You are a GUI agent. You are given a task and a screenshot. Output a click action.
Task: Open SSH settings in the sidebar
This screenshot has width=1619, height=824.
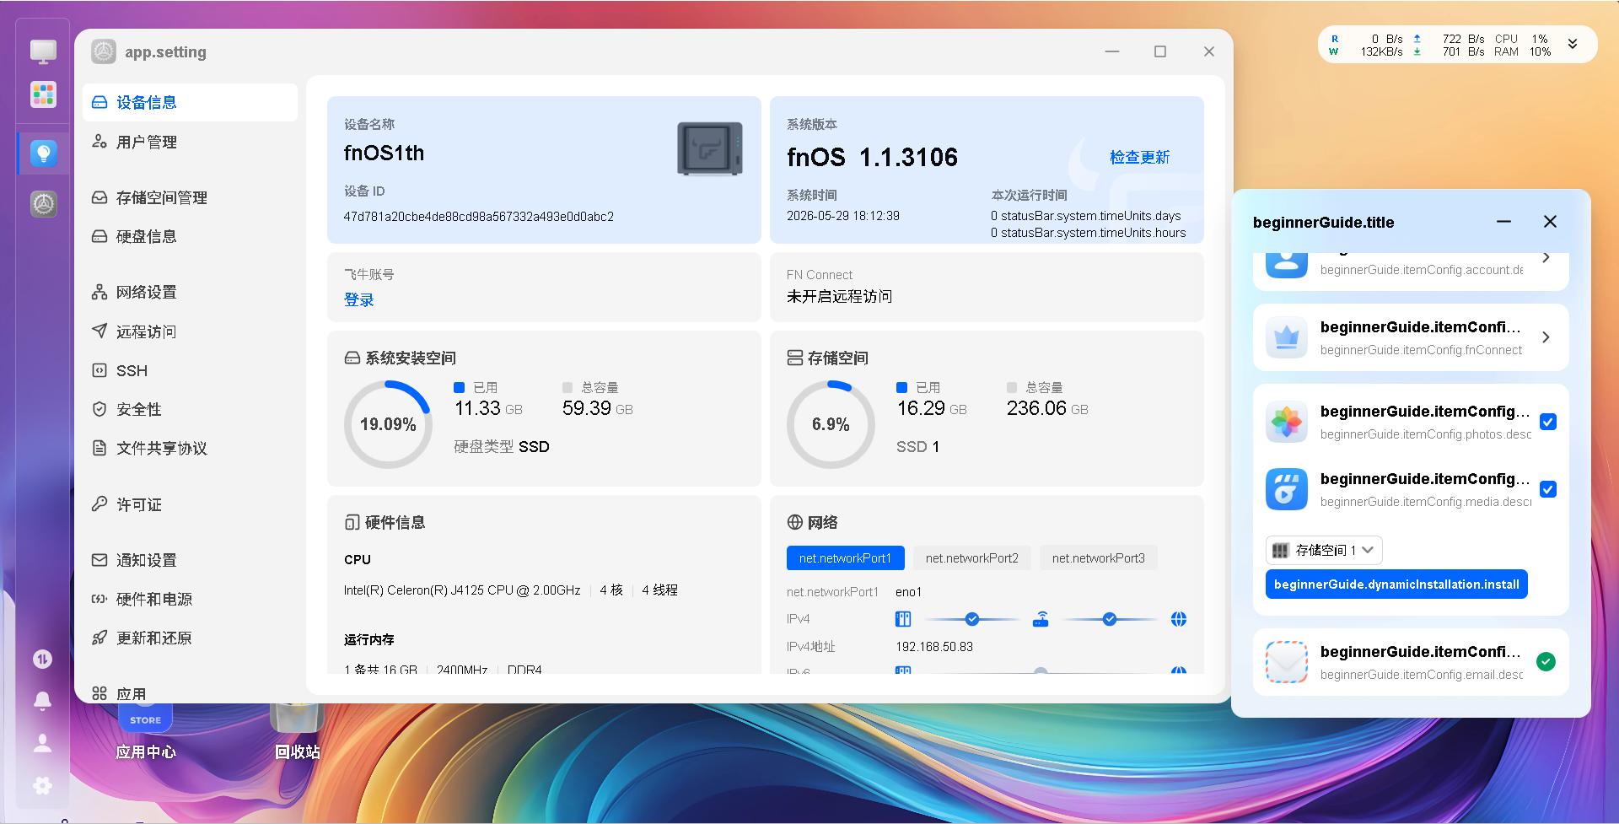click(x=191, y=370)
